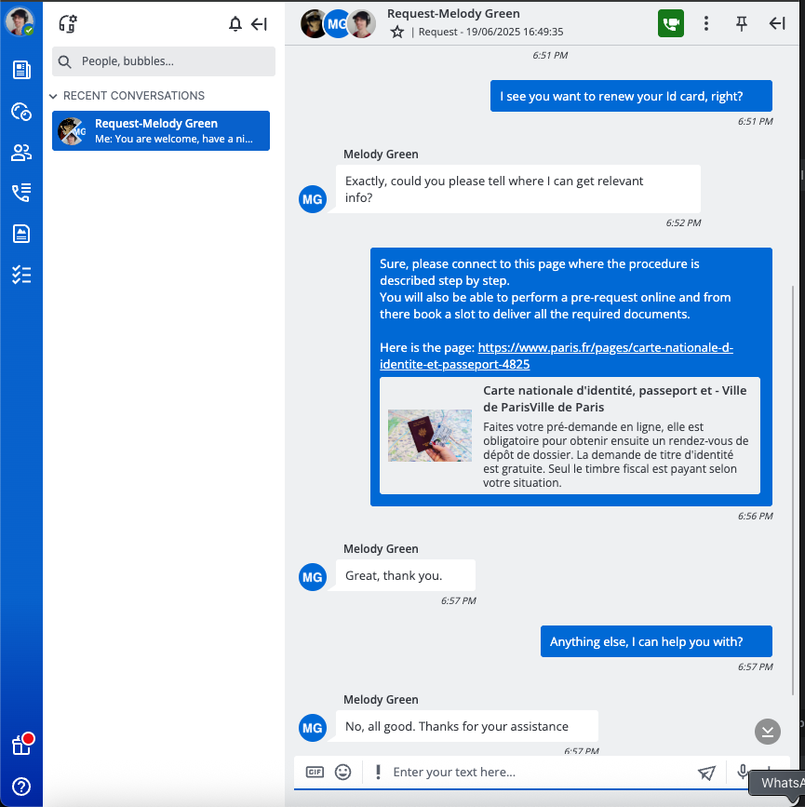Image resolution: width=805 pixels, height=807 pixels.
Task: Select Request-Melody Green conversation
Action: coord(161,130)
